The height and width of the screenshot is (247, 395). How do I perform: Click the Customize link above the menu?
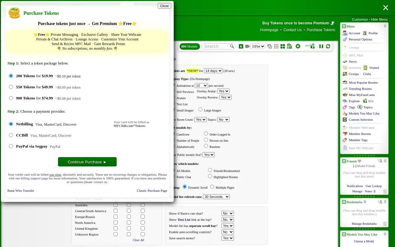pyautogui.click(x=360, y=19)
